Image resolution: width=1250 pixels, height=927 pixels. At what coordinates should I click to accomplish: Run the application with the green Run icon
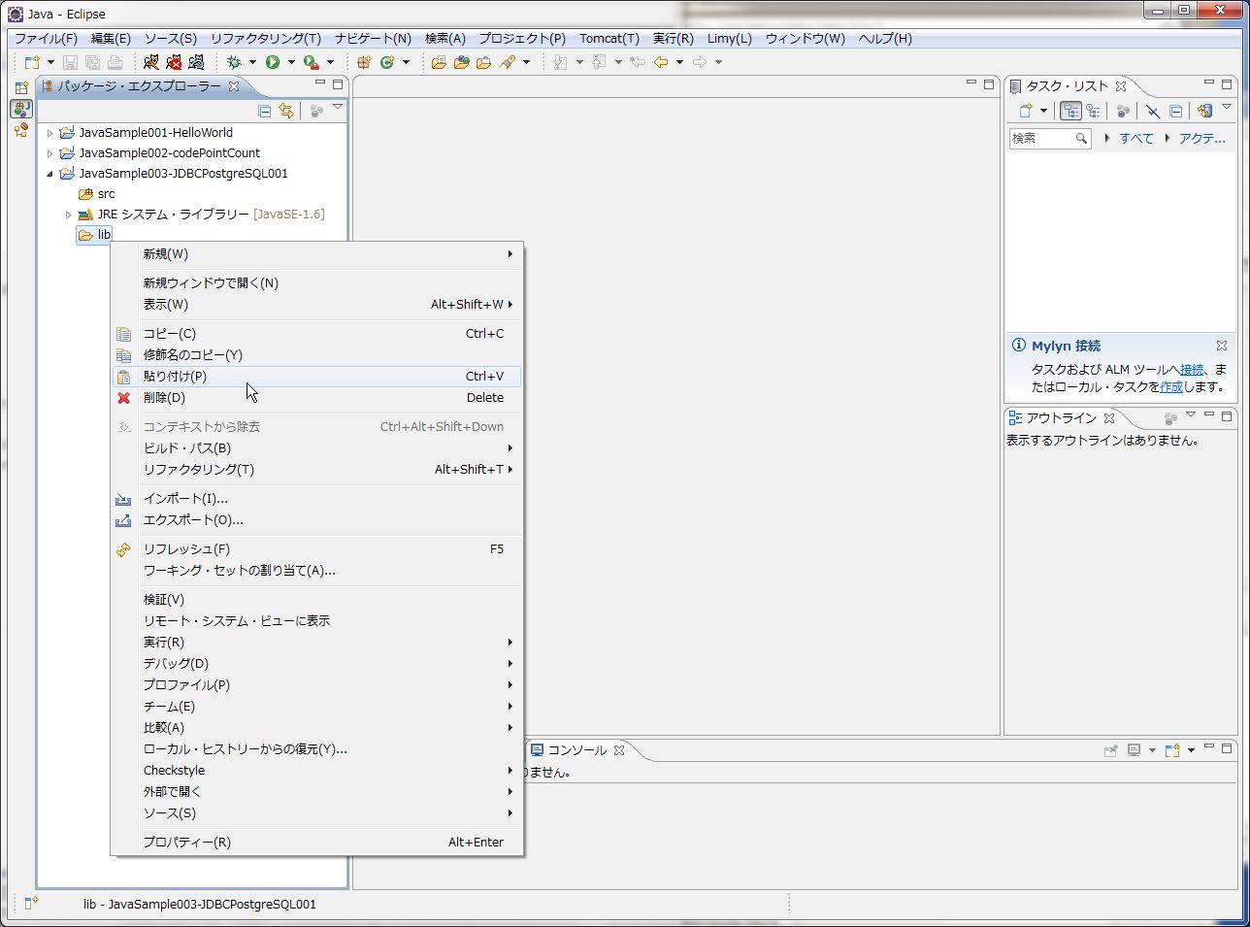(x=275, y=61)
